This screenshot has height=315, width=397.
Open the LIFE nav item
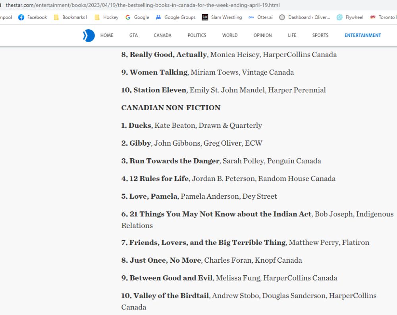(x=292, y=35)
